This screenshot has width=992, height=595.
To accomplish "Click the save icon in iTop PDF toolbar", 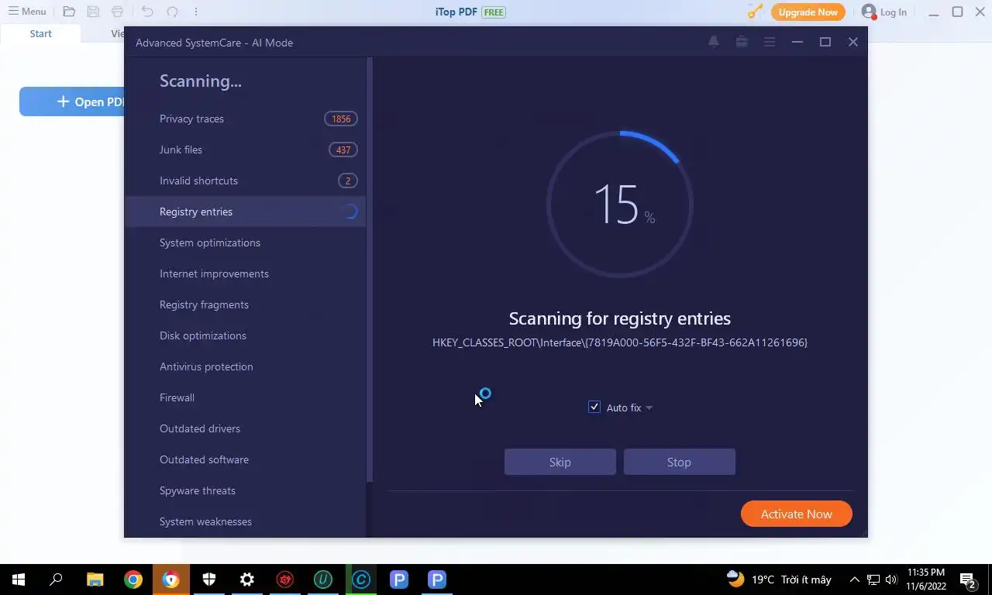I will click(93, 12).
